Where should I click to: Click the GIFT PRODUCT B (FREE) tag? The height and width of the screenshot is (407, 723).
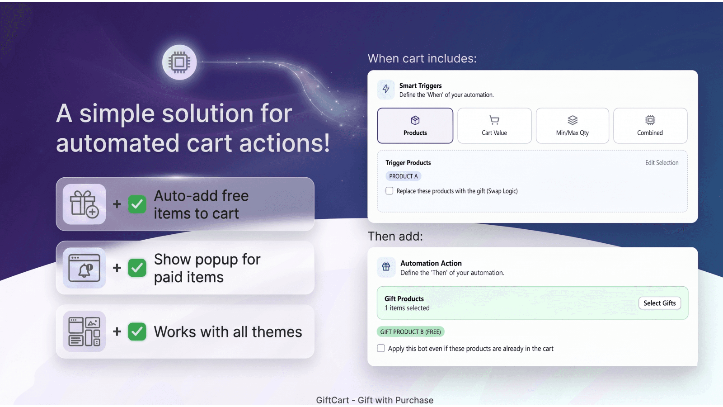410,332
